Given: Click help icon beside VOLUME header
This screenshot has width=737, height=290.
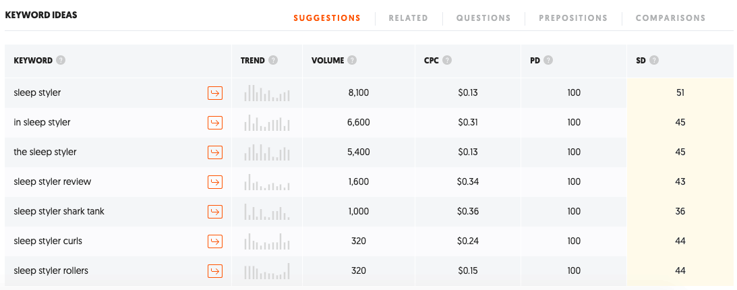Looking at the screenshot, I should tap(352, 60).
